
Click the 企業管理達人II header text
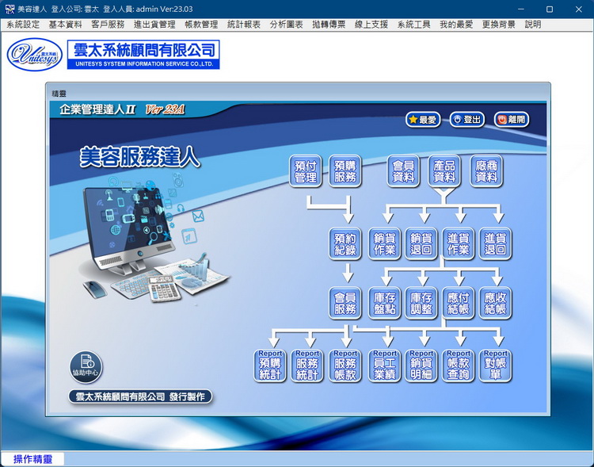tap(97, 109)
